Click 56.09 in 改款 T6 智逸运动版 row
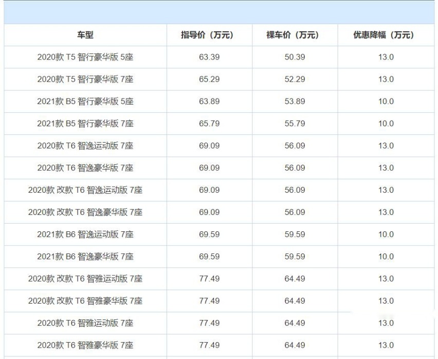The image size is (438, 359). (295, 190)
